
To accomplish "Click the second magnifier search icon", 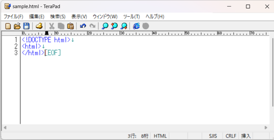I will 114,26.
